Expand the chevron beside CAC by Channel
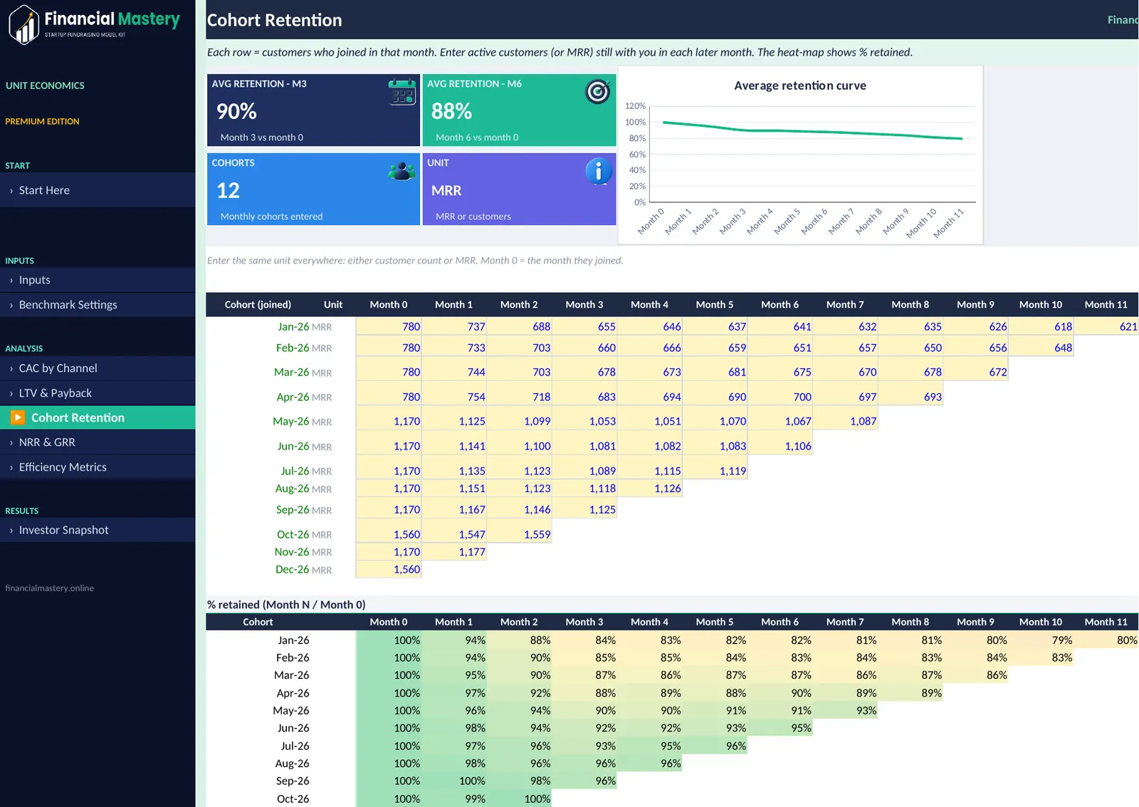The image size is (1139, 807). click(11, 369)
